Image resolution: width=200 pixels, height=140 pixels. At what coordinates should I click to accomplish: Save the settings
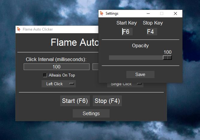[140, 74]
